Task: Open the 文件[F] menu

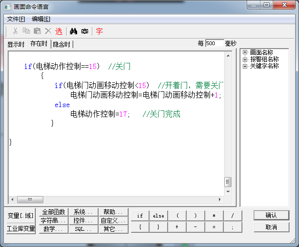Action: (x=16, y=19)
